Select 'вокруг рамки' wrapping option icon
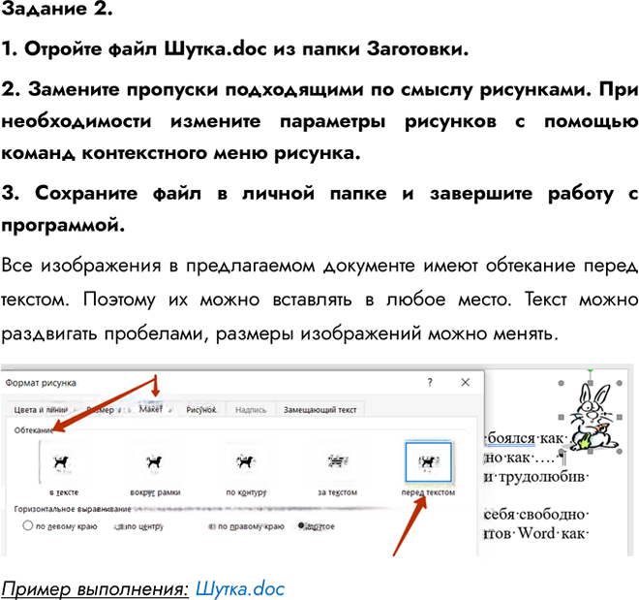 155,462
